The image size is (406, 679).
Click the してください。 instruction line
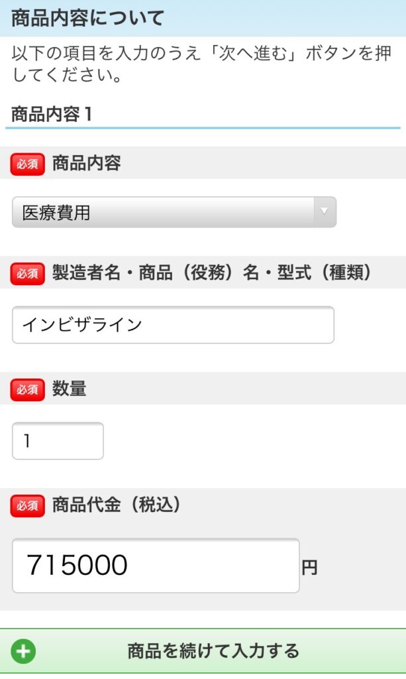click(66, 76)
